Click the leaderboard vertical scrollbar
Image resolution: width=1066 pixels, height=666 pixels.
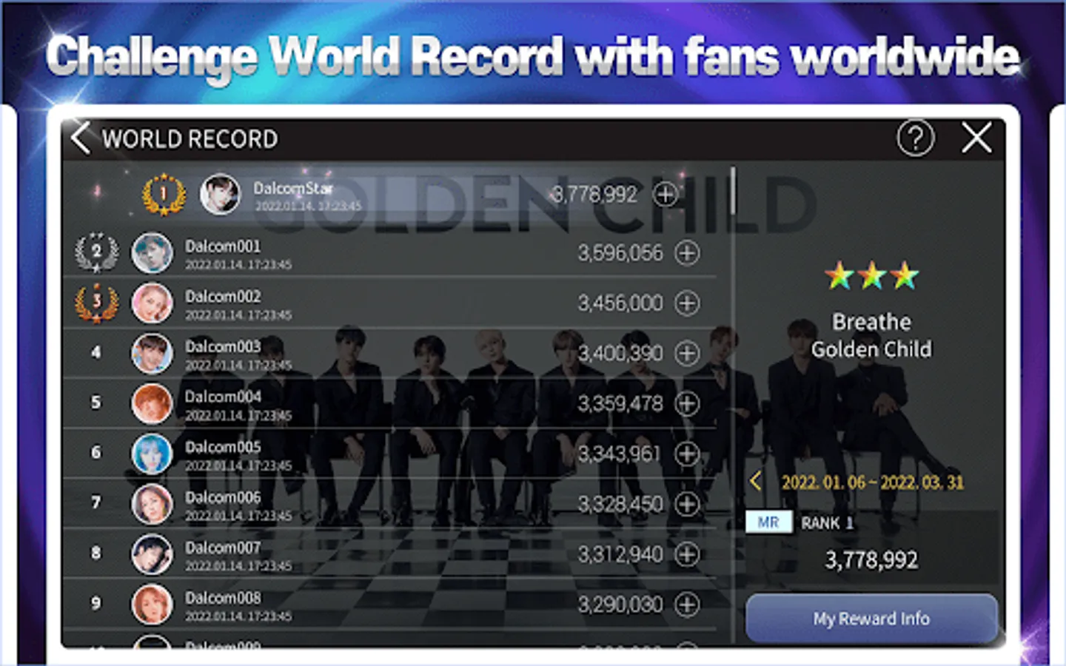[733, 191]
